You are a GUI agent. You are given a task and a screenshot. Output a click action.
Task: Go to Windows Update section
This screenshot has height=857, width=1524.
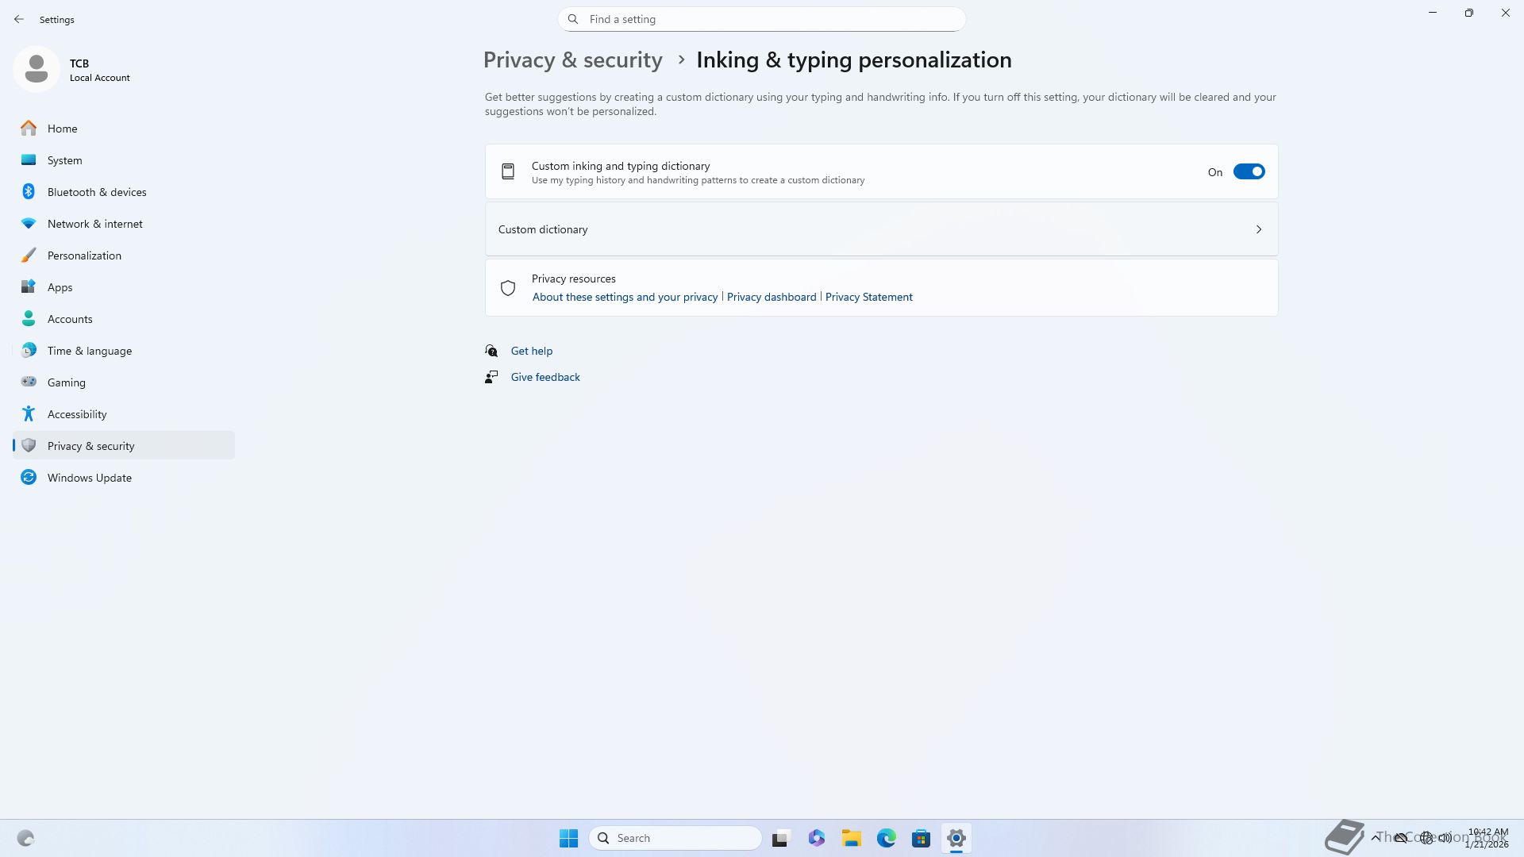(89, 478)
